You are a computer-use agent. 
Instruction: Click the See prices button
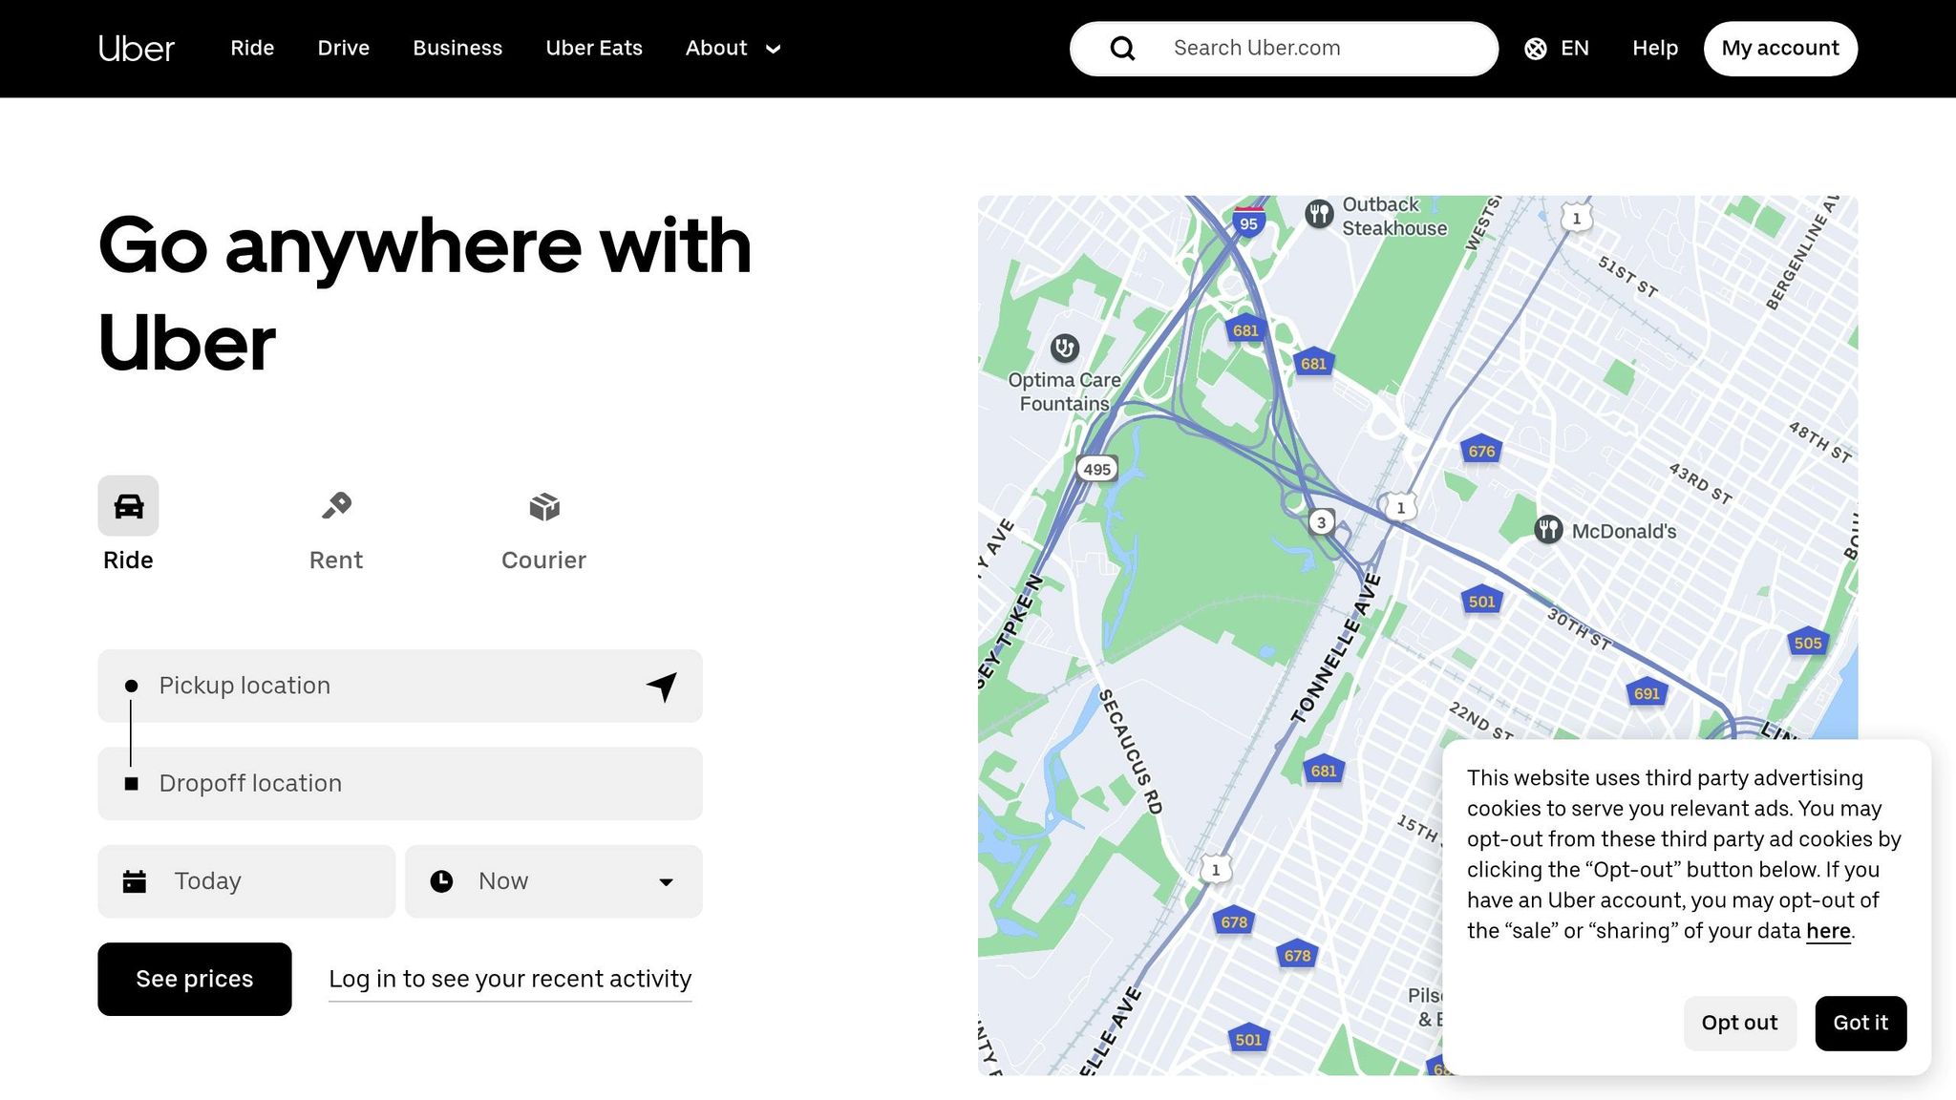[195, 979]
